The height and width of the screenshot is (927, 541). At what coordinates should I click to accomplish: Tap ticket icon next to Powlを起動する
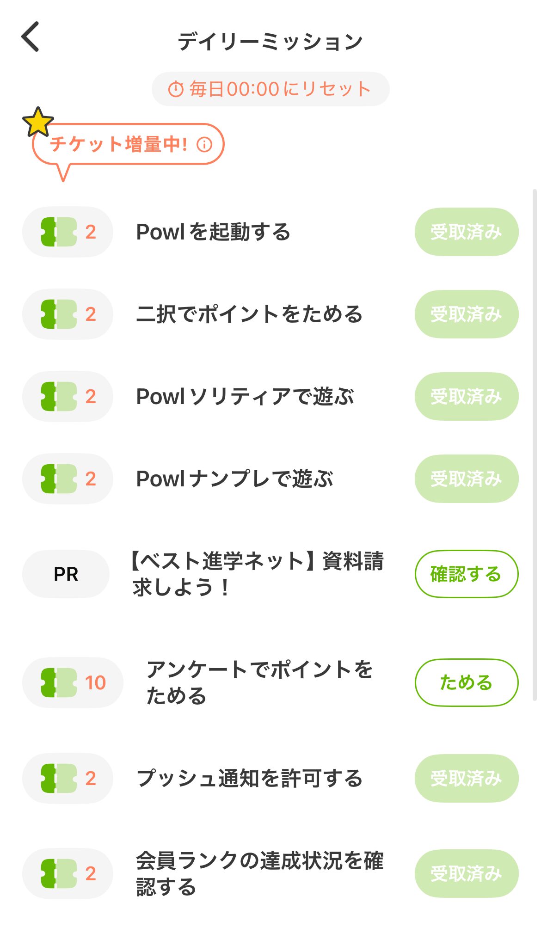pos(59,232)
